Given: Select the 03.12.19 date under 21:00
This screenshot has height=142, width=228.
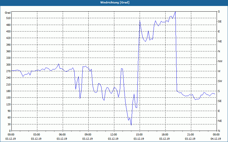Looking at the screenshot, I should pos(190,139).
